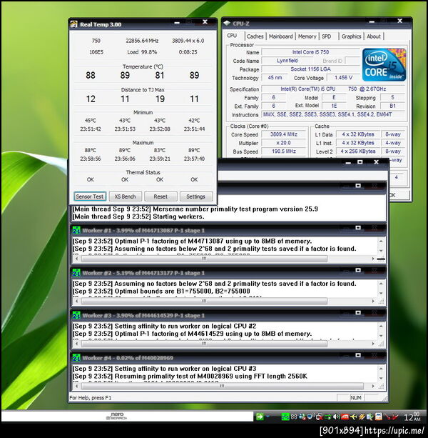Open Real Temp Settings

(x=195, y=196)
